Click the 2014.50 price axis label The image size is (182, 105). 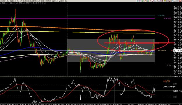click(x=178, y=66)
